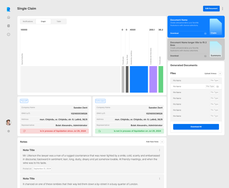The height and width of the screenshot is (188, 229).
Task: Click 'is not in process of liquidation' status
Action: (x=137, y=131)
